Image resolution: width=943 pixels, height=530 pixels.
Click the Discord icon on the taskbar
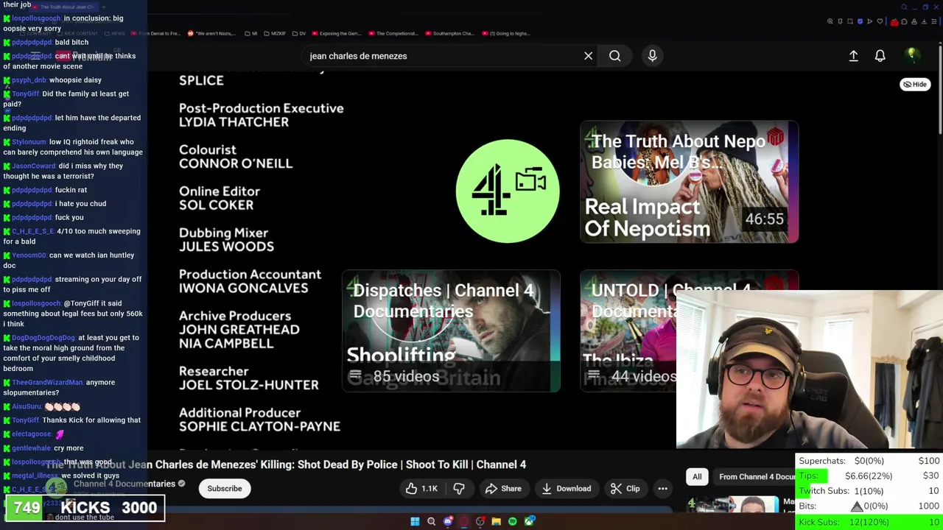448,521
